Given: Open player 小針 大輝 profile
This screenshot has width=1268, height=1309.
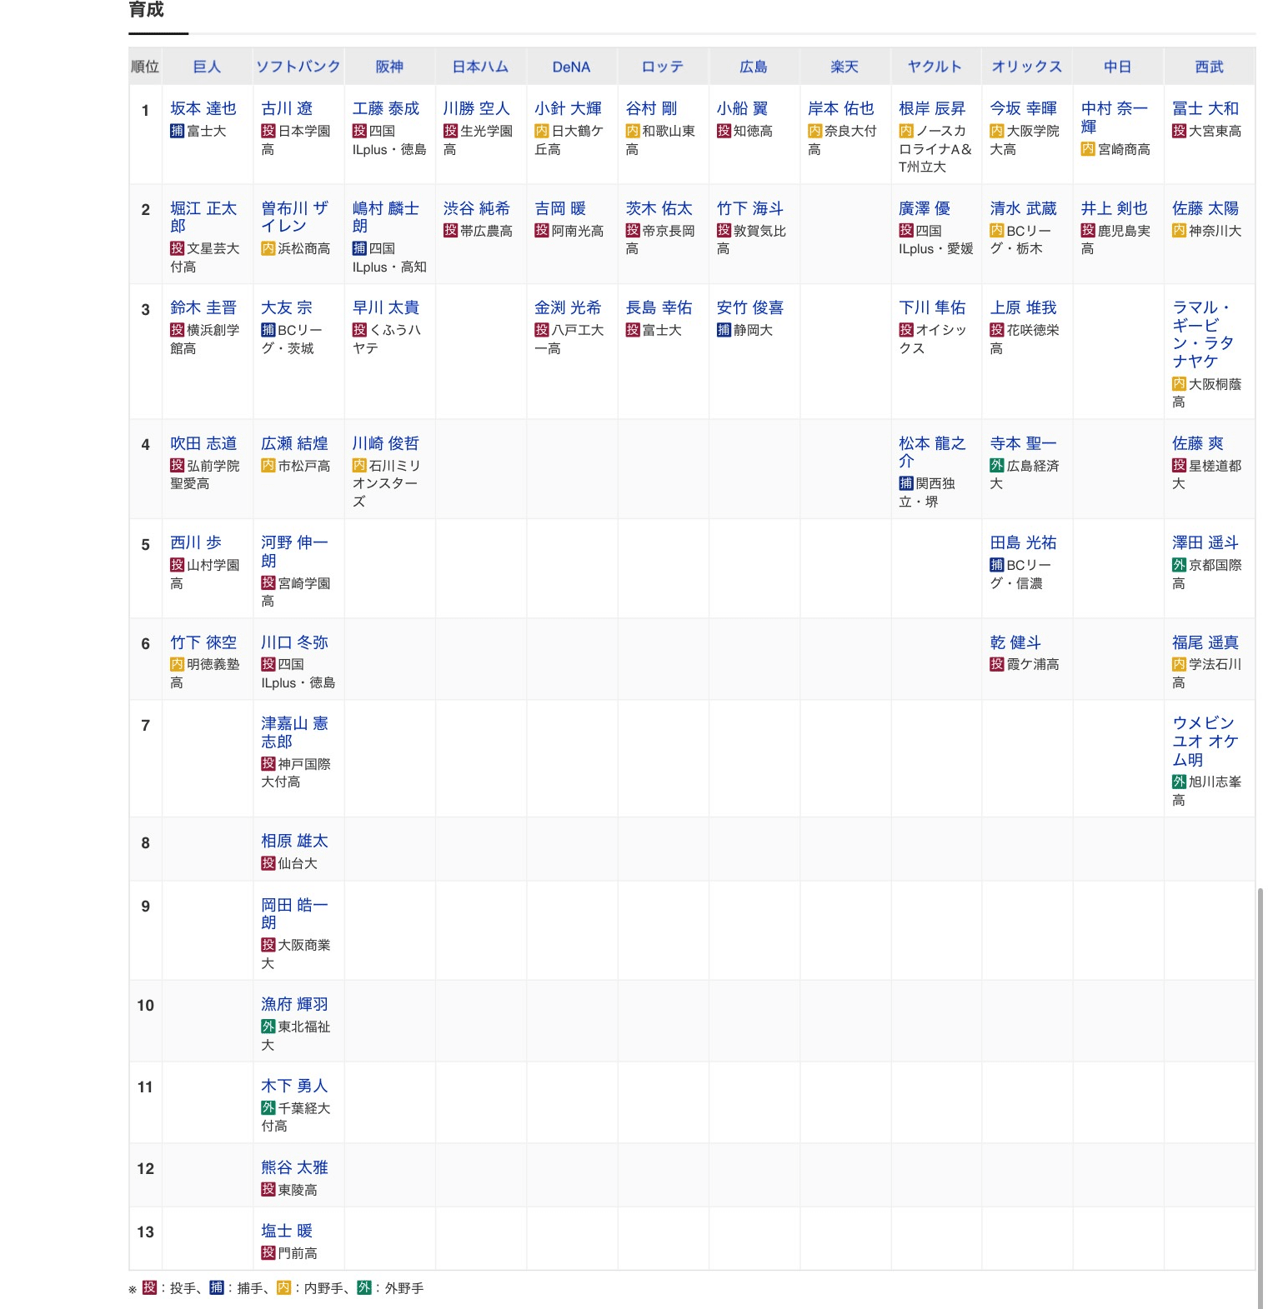Looking at the screenshot, I should point(568,108).
